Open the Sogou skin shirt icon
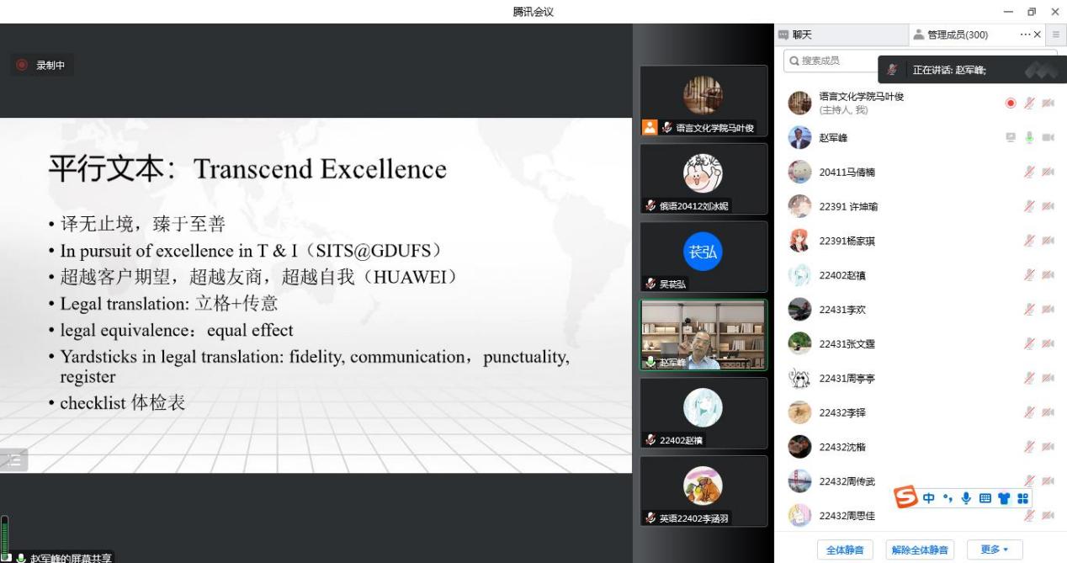The image size is (1067, 563). coord(1004,498)
